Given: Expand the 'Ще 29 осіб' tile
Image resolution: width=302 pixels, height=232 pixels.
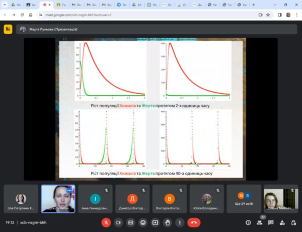Looking at the screenshot, I should pyautogui.click(x=244, y=199).
